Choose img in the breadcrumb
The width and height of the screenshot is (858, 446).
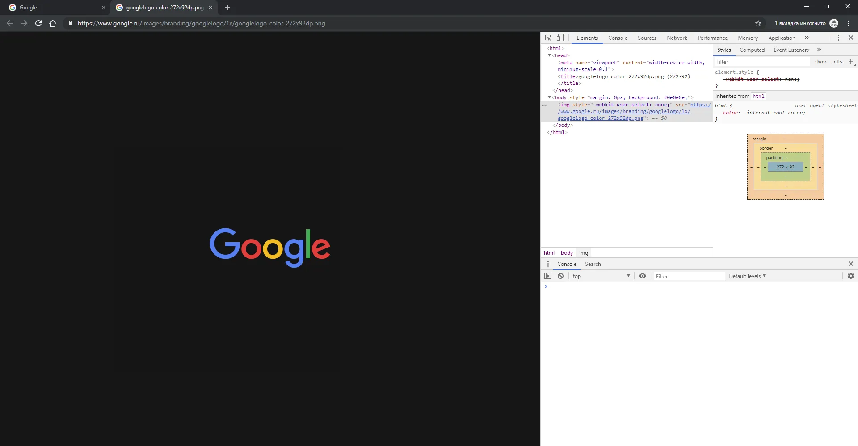(x=584, y=253)
